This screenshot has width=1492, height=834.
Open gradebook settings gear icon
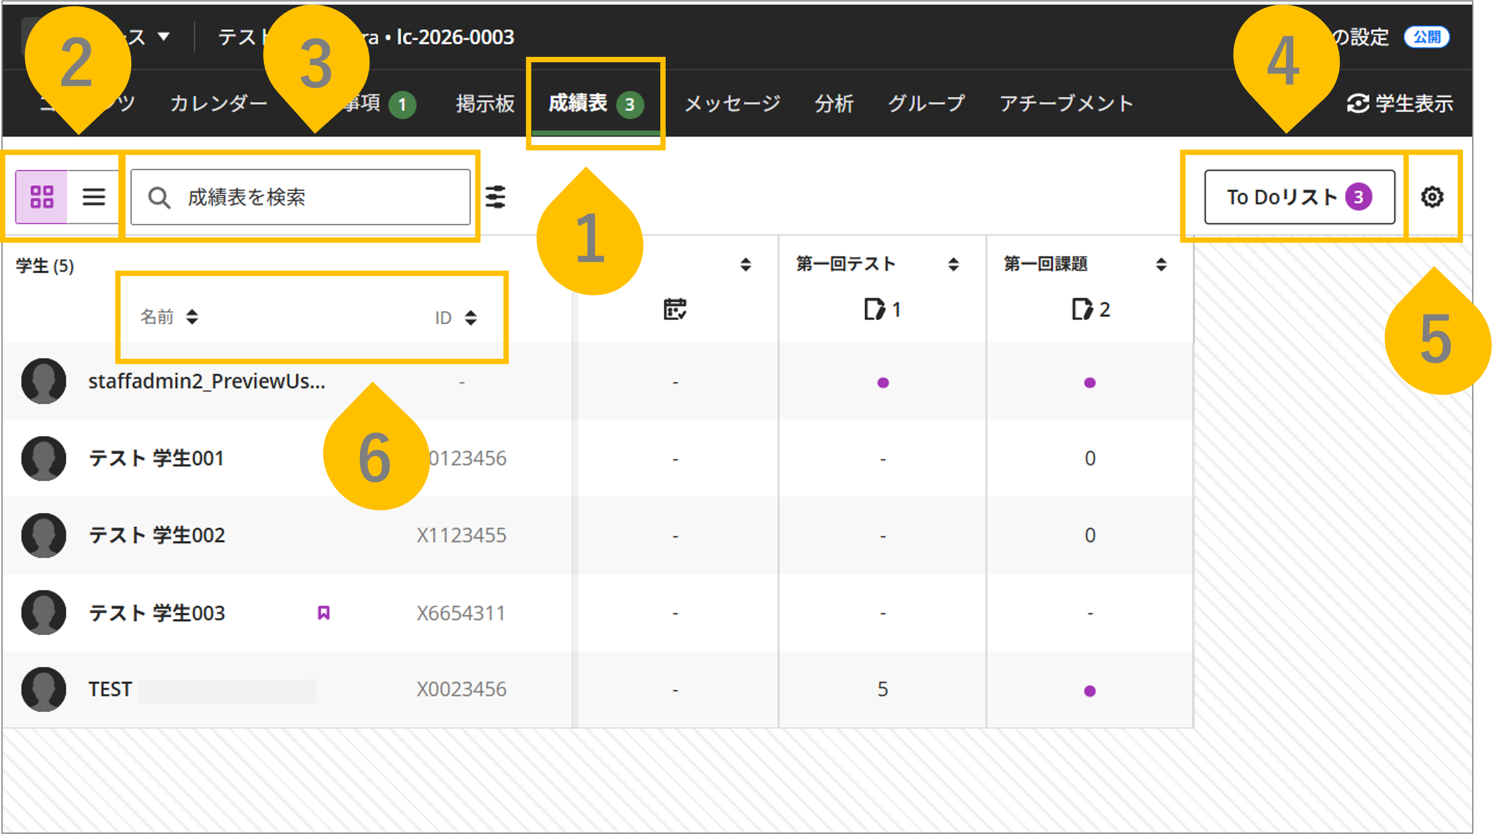[1432, 197]
